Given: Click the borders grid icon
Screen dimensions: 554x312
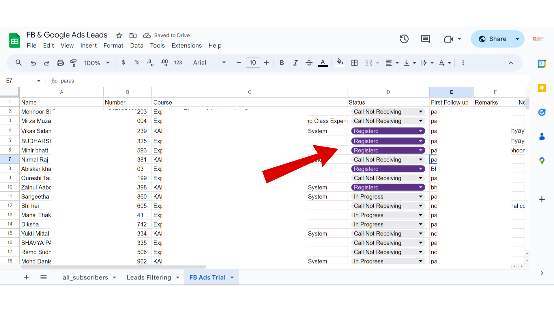Looking at the screenshot, I should pos(354,63).
